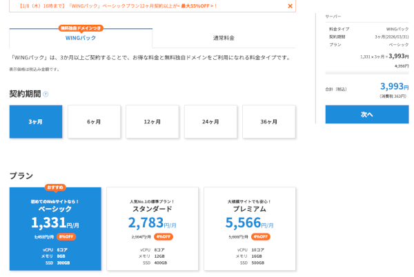Close the campaign banner with the X
The width and height of the screenshot is (414, 277).
(x=290, y=6)
